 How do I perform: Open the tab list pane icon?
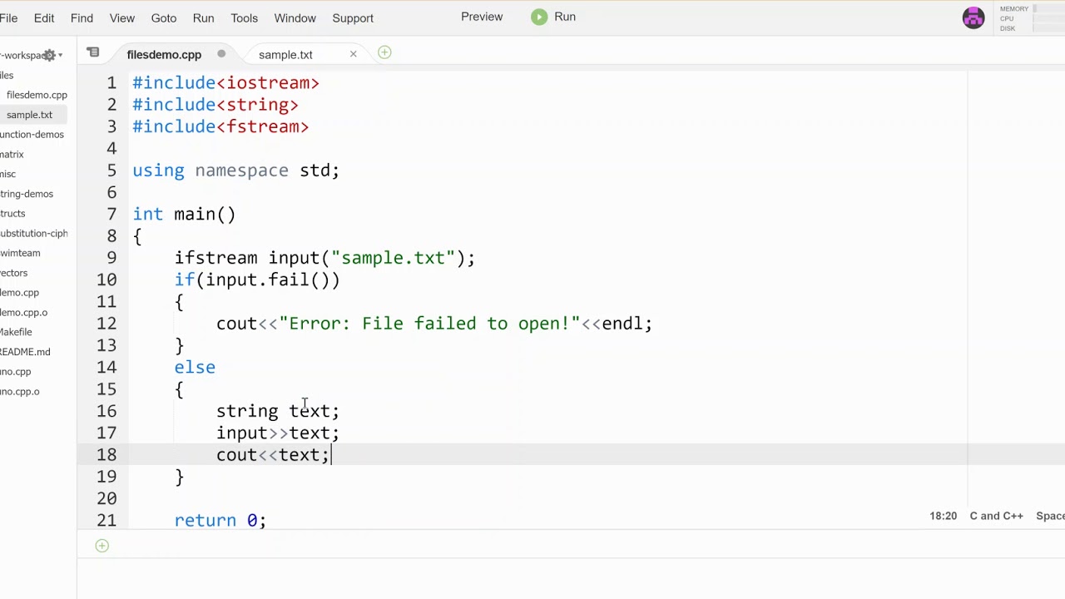93,53
